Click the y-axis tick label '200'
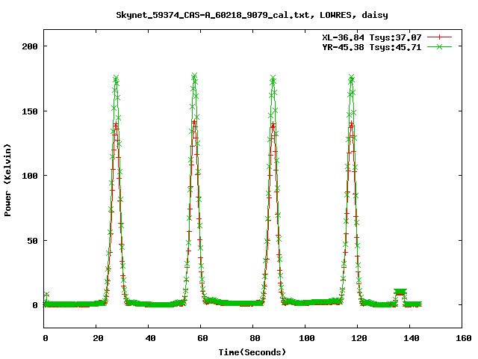 (30, 46)
